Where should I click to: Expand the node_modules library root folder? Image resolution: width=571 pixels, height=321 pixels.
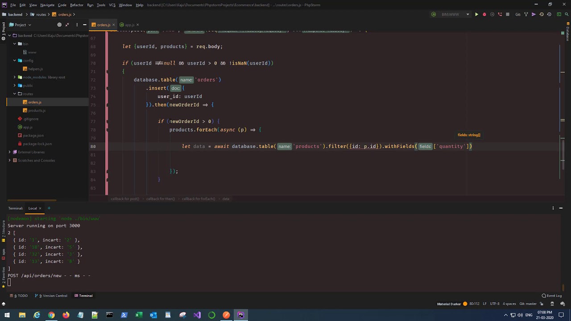coord(14,77)
